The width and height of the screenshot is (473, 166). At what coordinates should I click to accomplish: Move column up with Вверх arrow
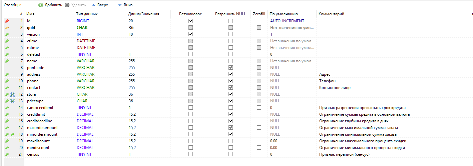(99, 5)
